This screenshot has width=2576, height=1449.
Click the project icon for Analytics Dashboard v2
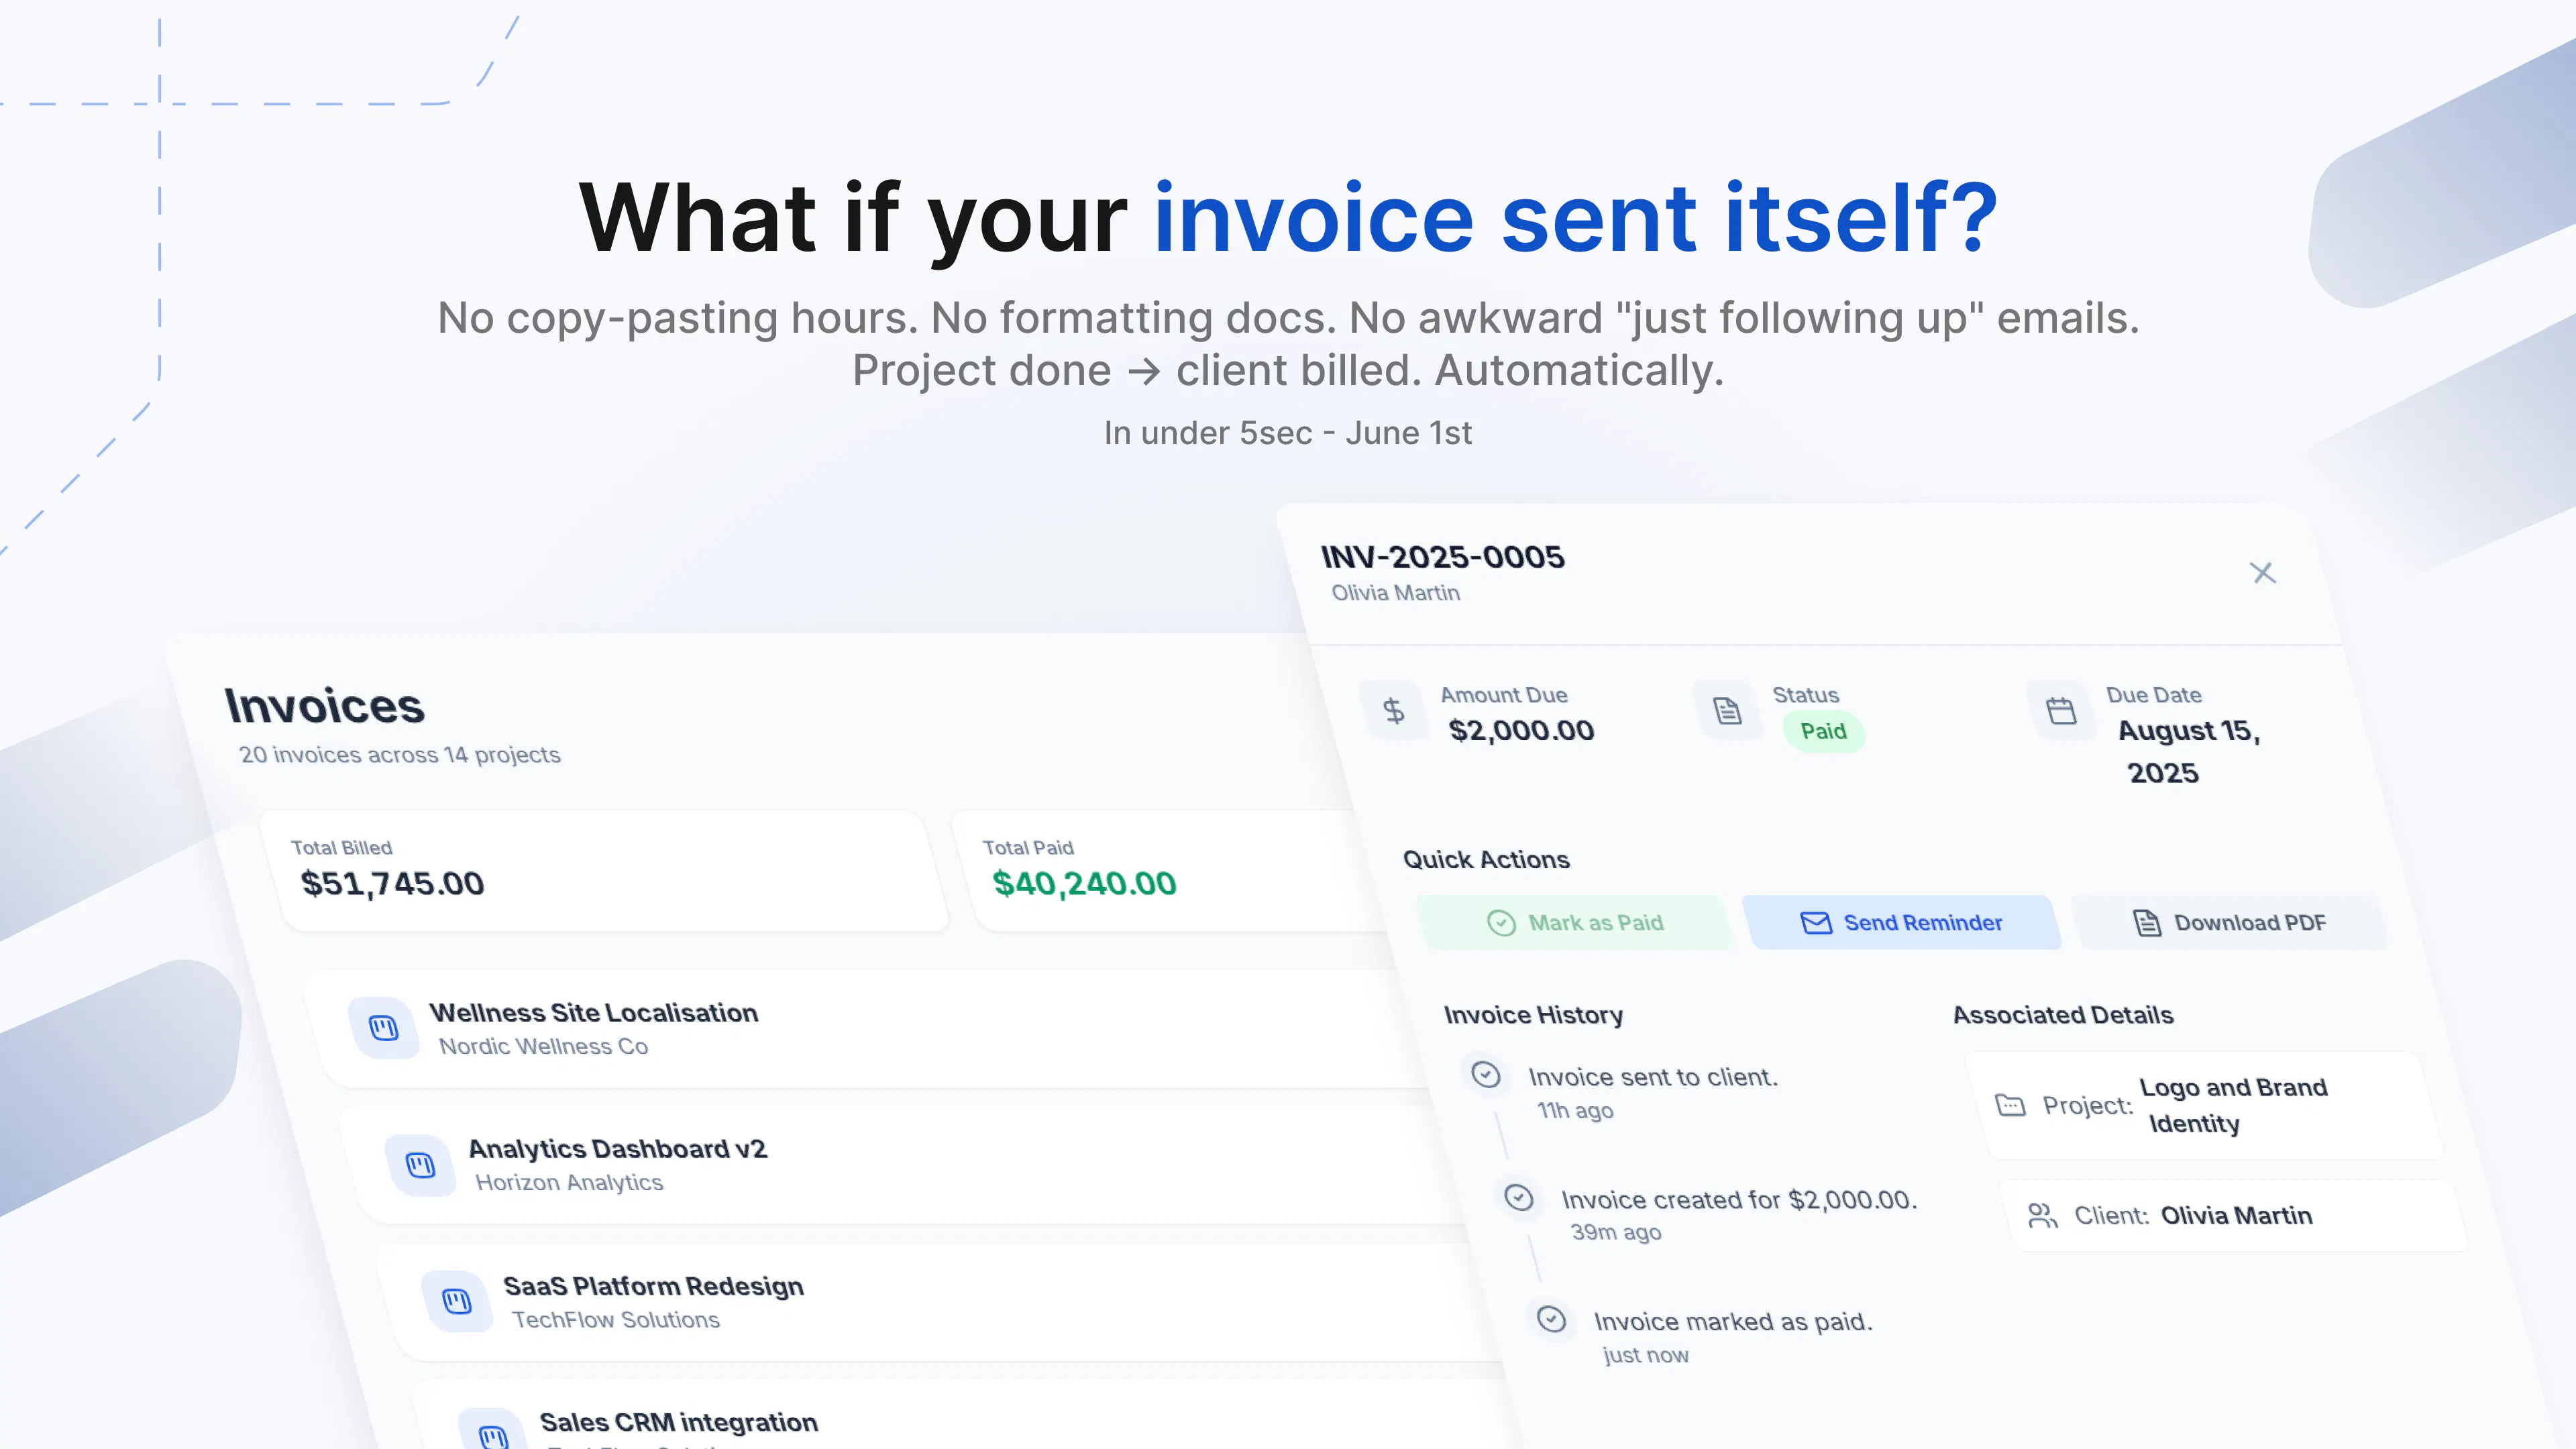420,1165
